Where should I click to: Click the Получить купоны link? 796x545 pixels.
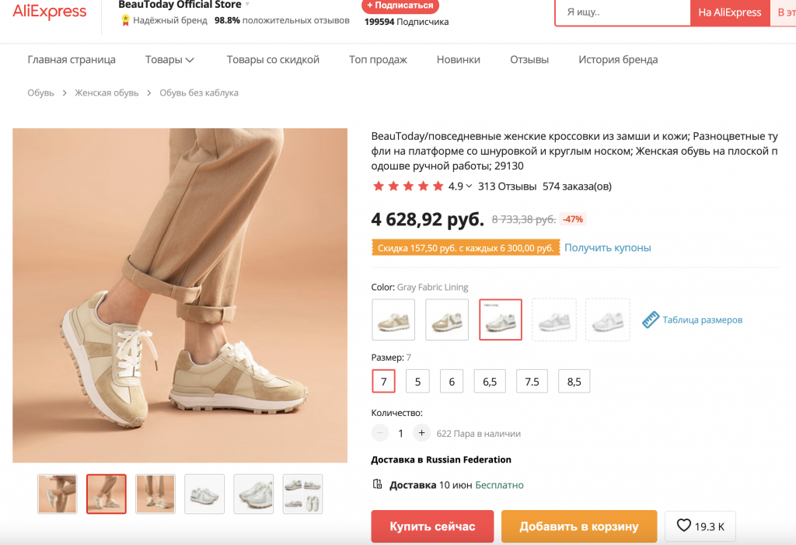(x=608, y=248)
